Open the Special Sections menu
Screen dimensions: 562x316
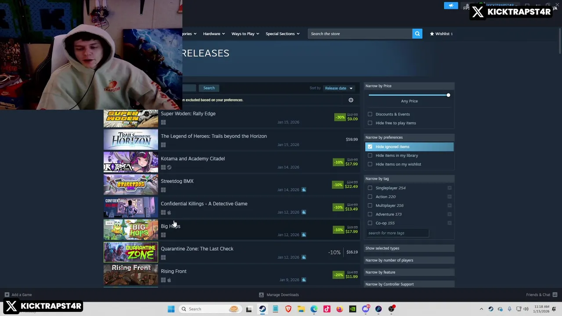(x=282, y=34)
